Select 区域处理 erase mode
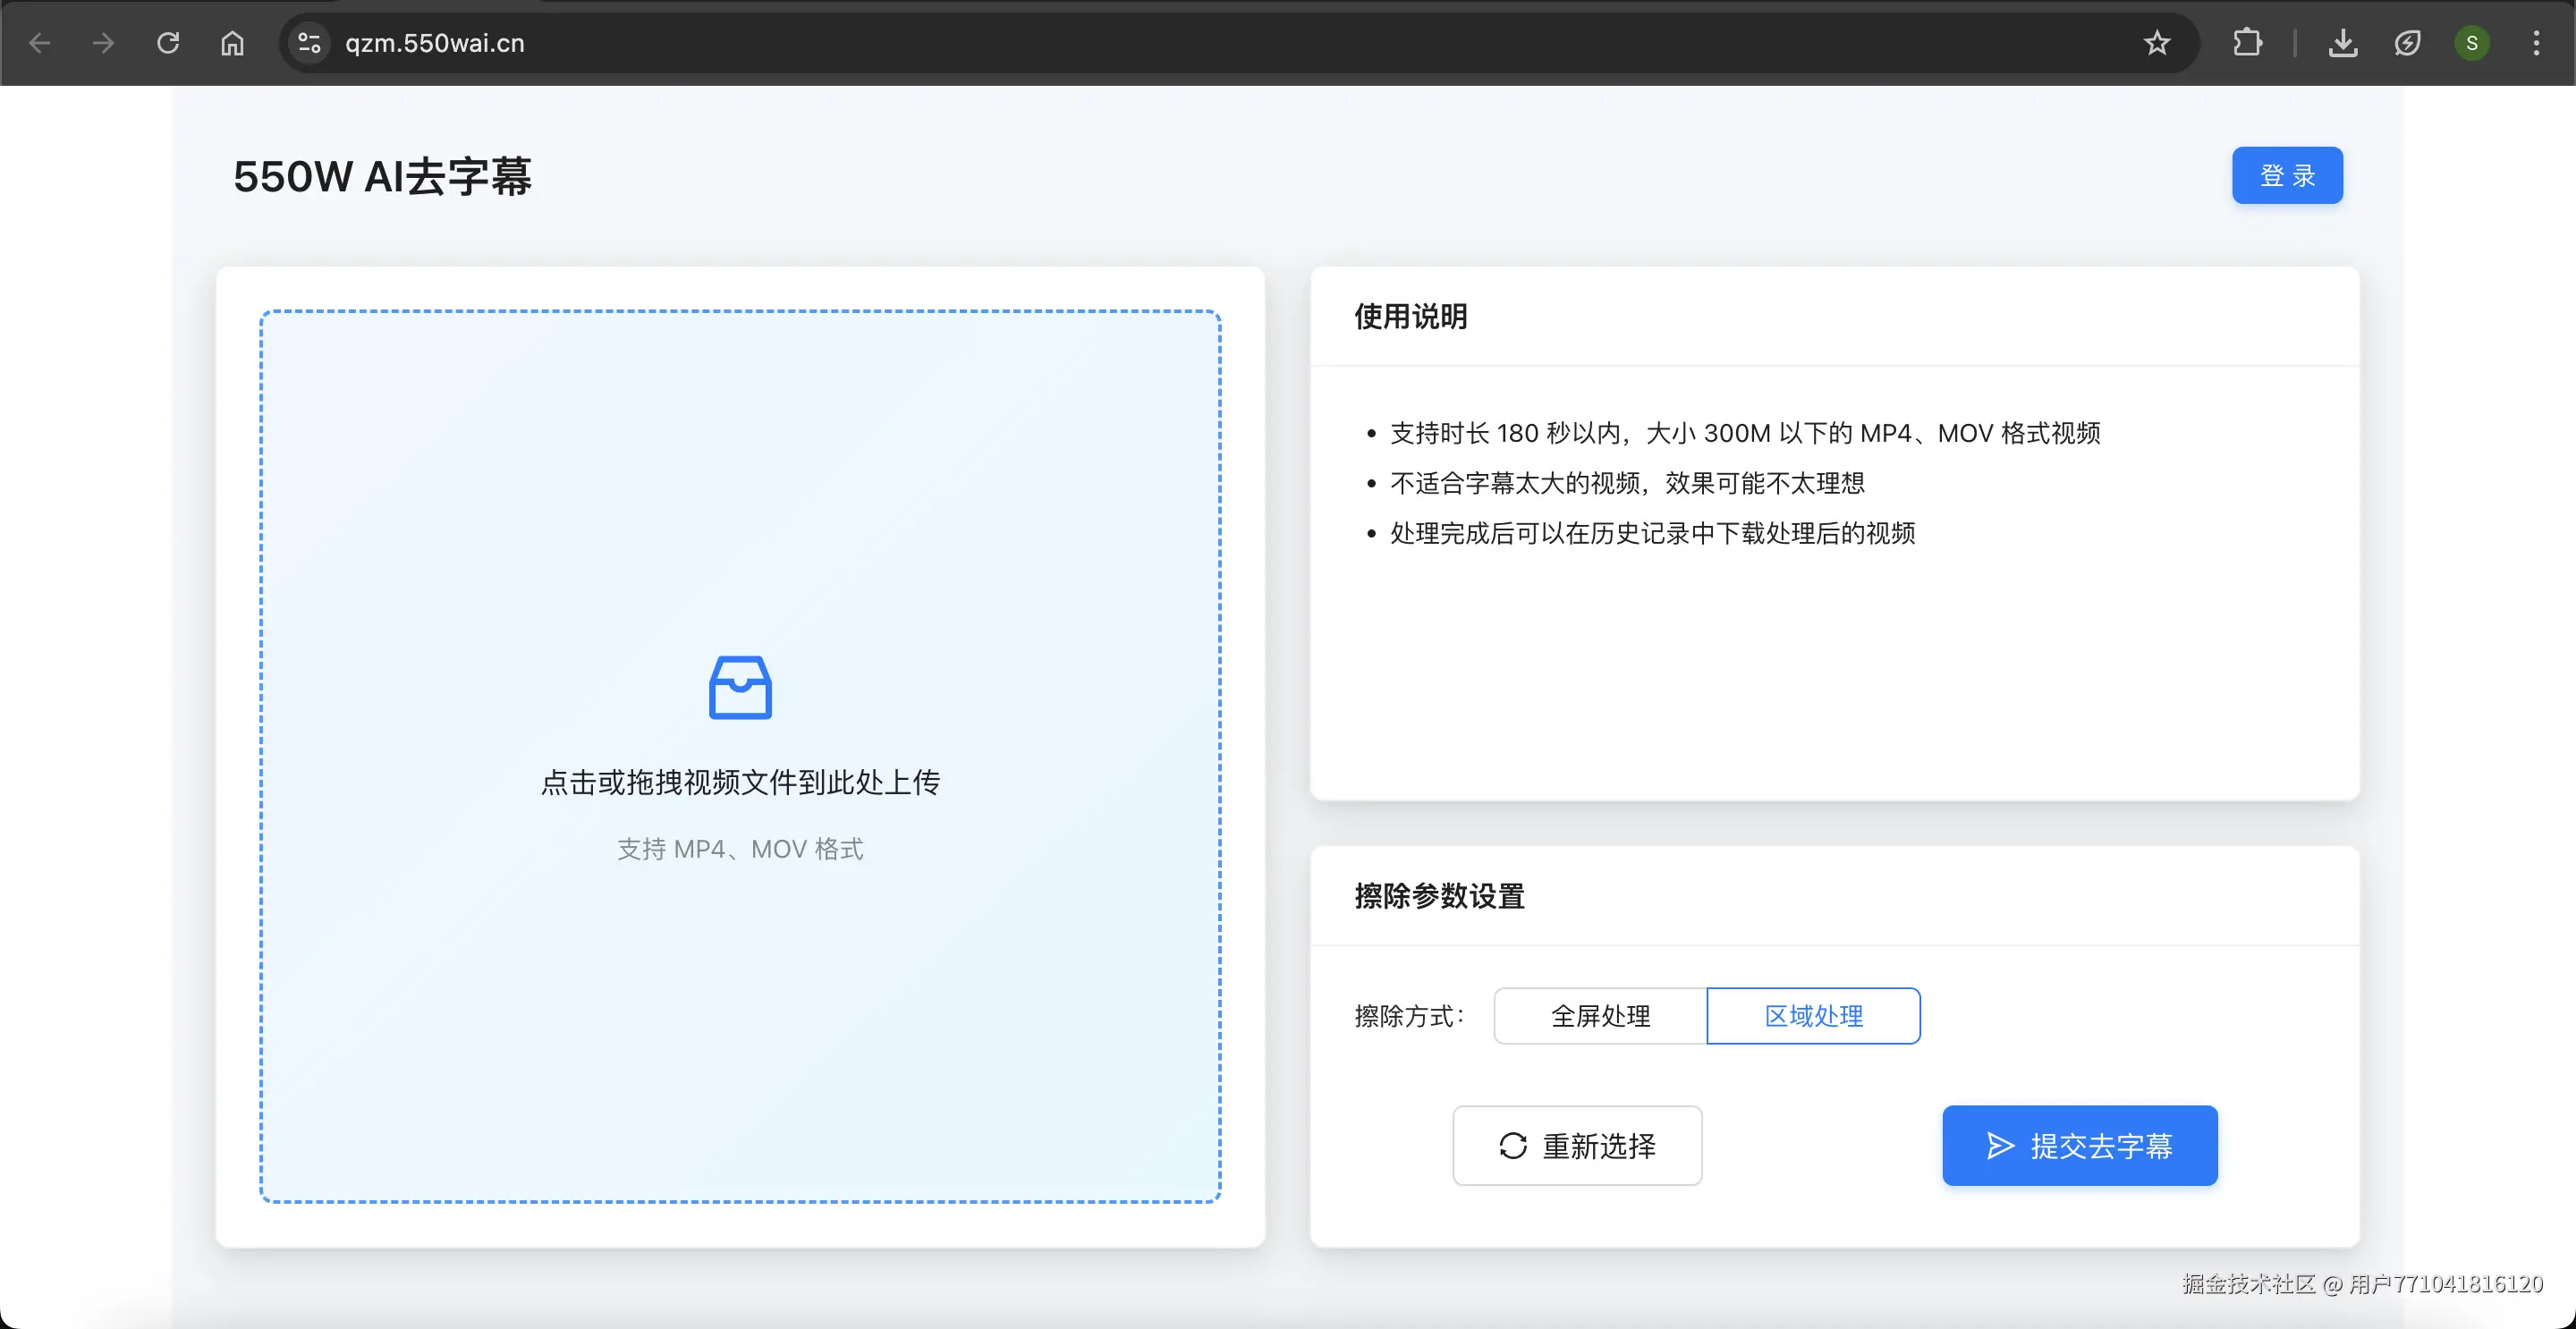This screenshot has height=1329, width=2576. coord(1813,1016)
